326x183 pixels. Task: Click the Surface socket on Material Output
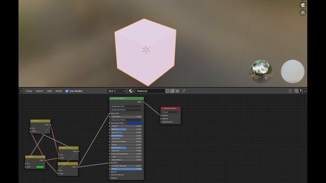point(161,115)
